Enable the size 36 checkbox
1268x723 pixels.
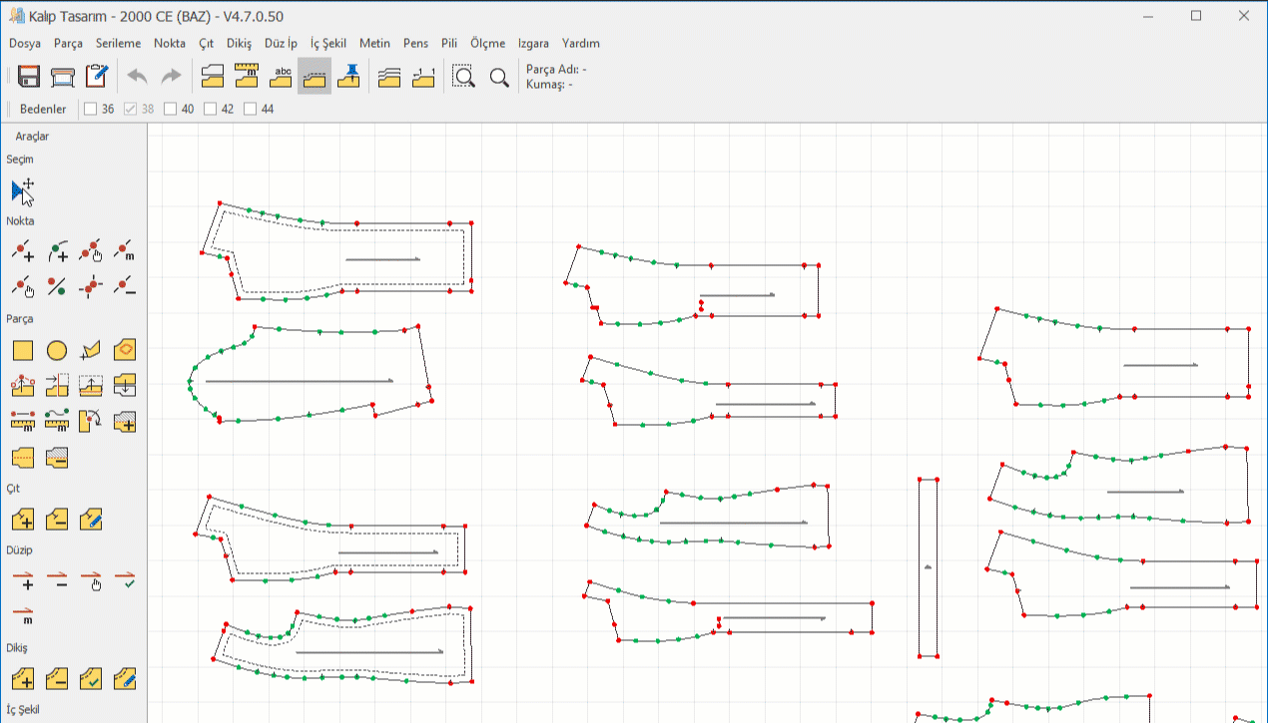pyautogui.click(x=91, y=109)
